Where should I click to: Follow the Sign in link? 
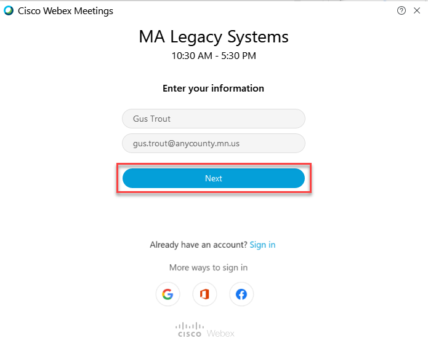pyautogui.click(x=262, y=245)
